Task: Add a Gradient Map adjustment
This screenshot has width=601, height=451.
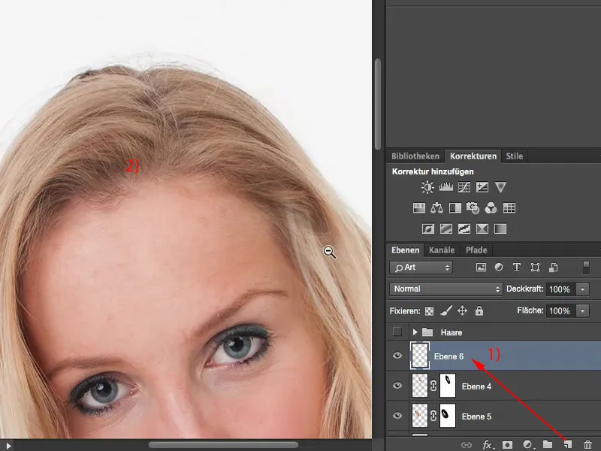Action: (500, 229)
